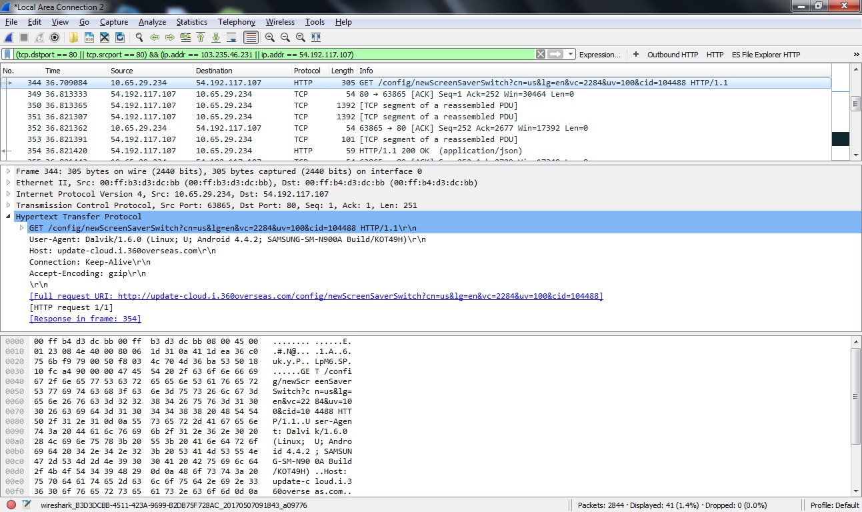Viewport: 862px width, 512px height.
Task: Click the display filter bookmark icon
Action: [x=8, y=55]
